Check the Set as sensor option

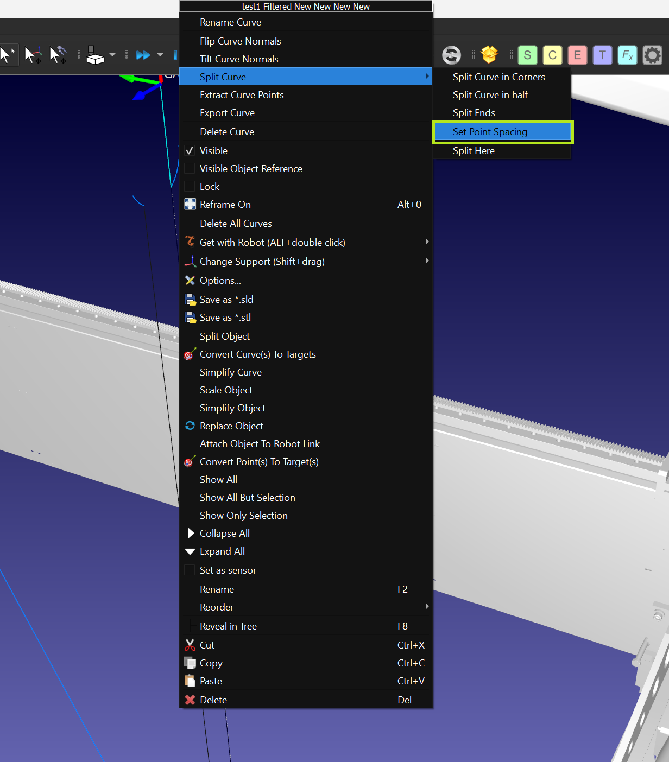click(x=190, y=570)
